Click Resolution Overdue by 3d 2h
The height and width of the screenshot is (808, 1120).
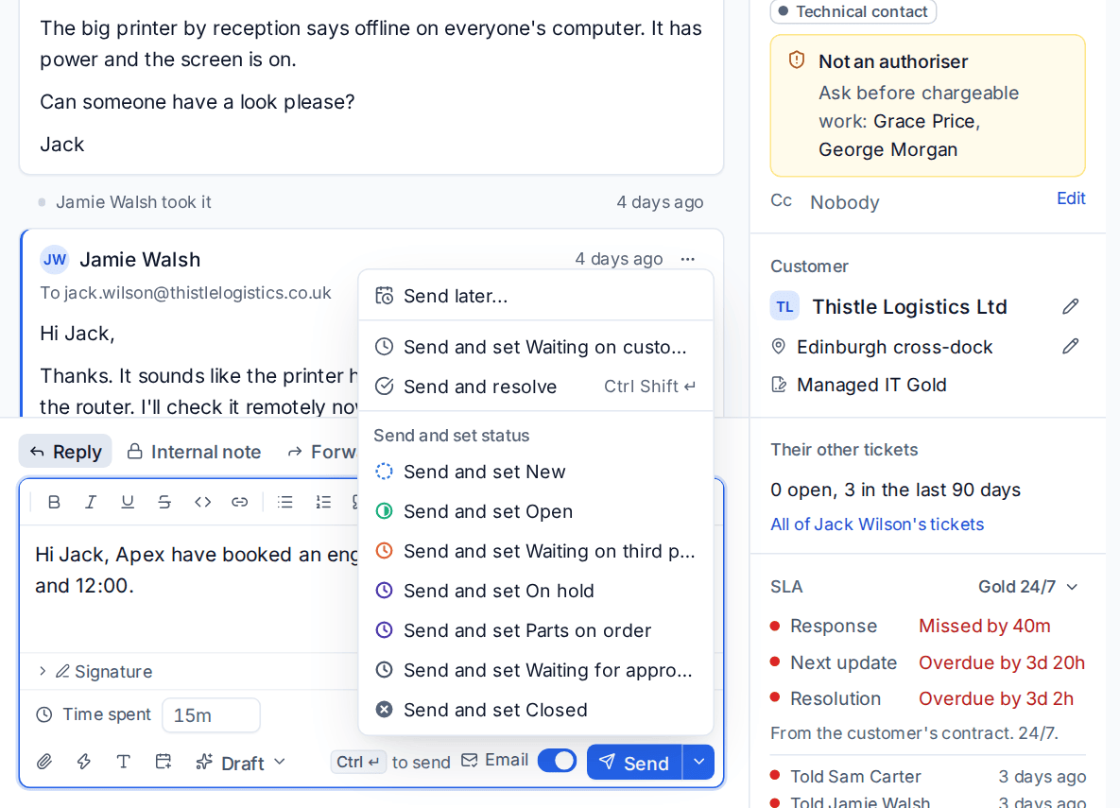point(927,698)
